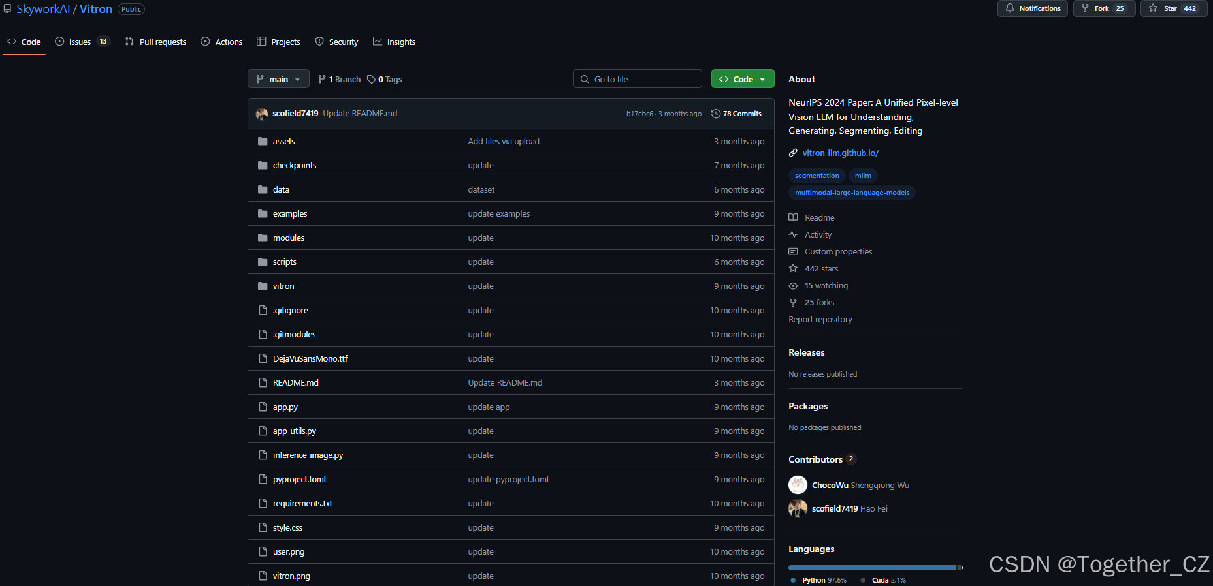This screenshot has height=586, width=1213.
Task: Click the tag icon beside 0 Tags
Action: 371,80
